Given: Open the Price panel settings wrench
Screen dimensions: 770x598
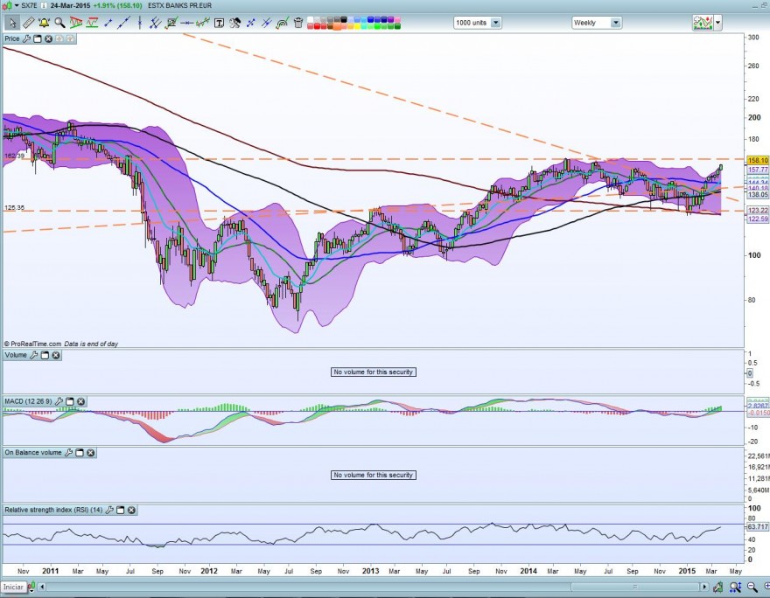Looking at the screenshot, I should pyautogui.click(x=26, y=38).
